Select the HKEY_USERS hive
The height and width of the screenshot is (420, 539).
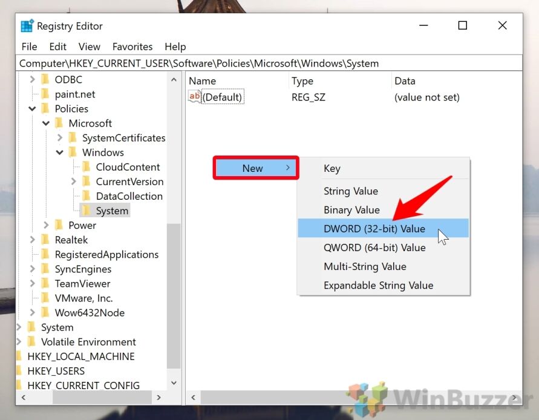pos(56,371)
